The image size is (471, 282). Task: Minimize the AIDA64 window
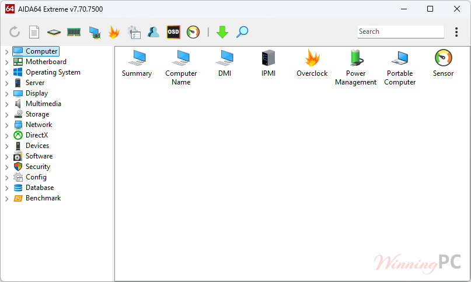click(x=404, y=9)
